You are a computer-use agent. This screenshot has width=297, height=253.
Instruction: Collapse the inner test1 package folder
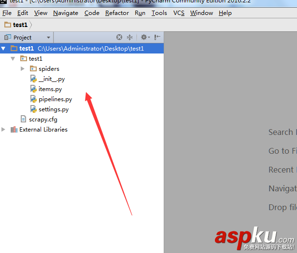click(13, 59)
